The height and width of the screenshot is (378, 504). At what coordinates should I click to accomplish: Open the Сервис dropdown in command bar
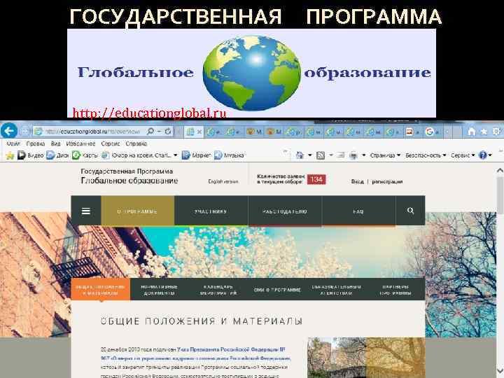pyautogui.click(x=463, y=155)
